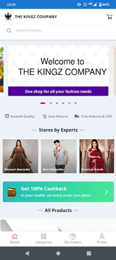Open Android recent apps square button

[89, 253]
